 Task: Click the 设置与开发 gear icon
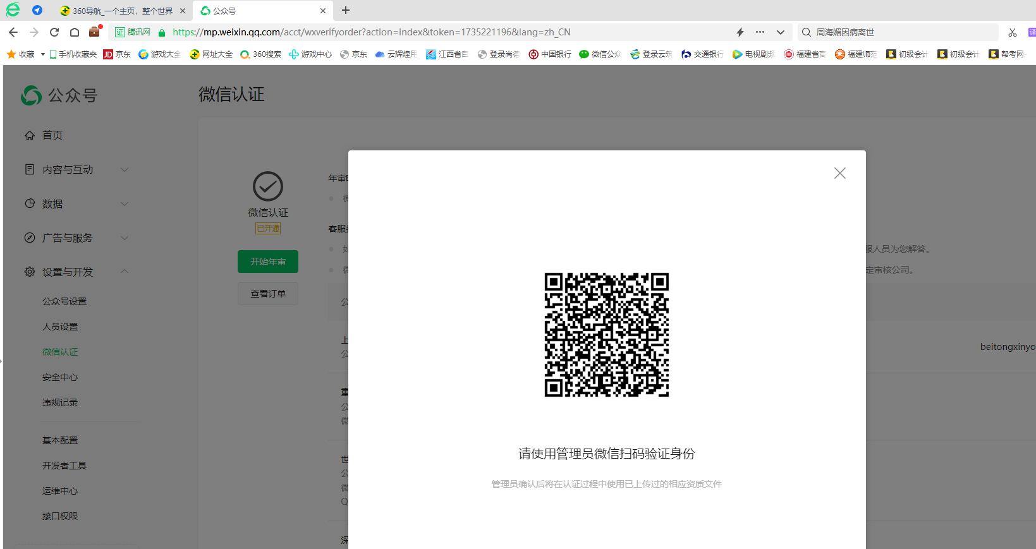tap(30, 272)
